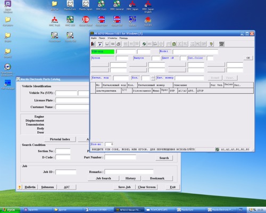Click the AIC button in Mazda catalog
This screenshot has width=266, height=213.
click(66, 187)
